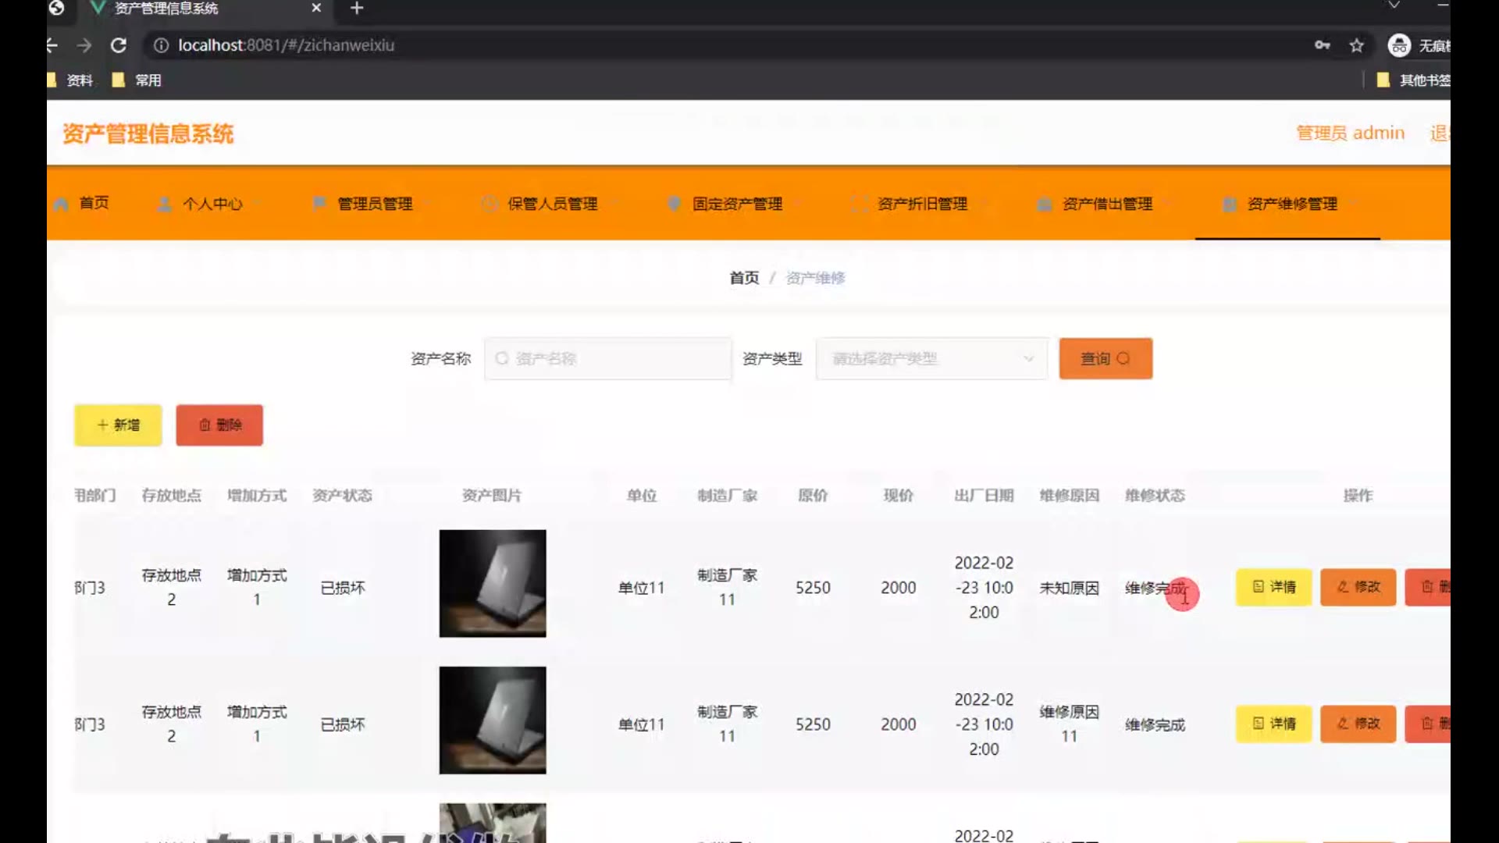The width and height of the screenshot is (1499, 843).
Task: Click the site info icon beside the URL
Action: click(161, 45)
